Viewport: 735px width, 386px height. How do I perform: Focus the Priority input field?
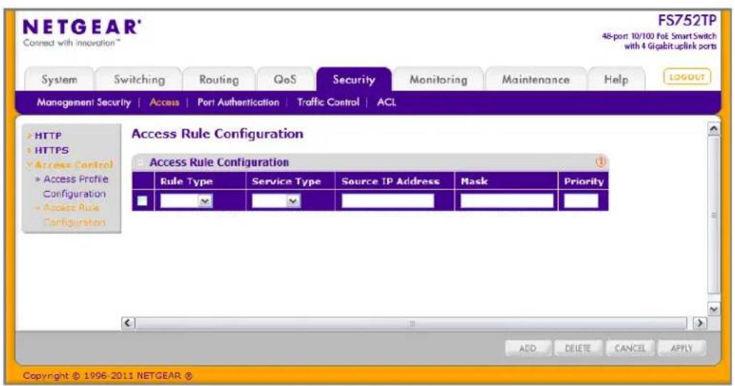(581, 201)
